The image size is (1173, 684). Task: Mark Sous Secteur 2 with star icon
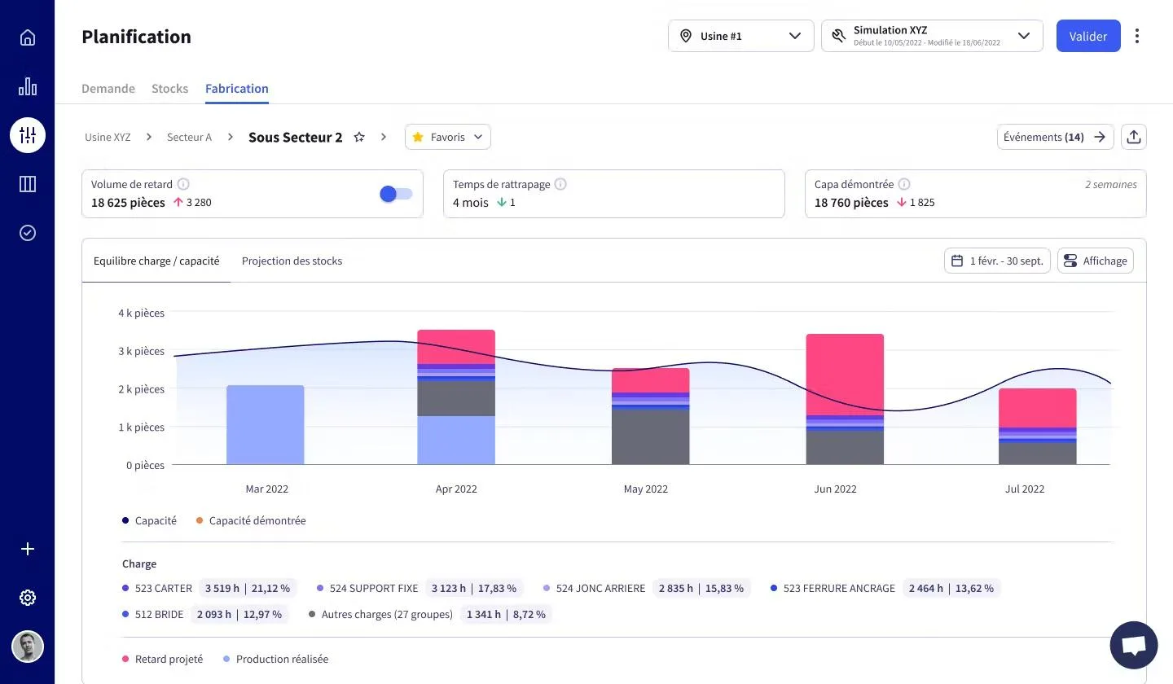click(x=359, y=137)
